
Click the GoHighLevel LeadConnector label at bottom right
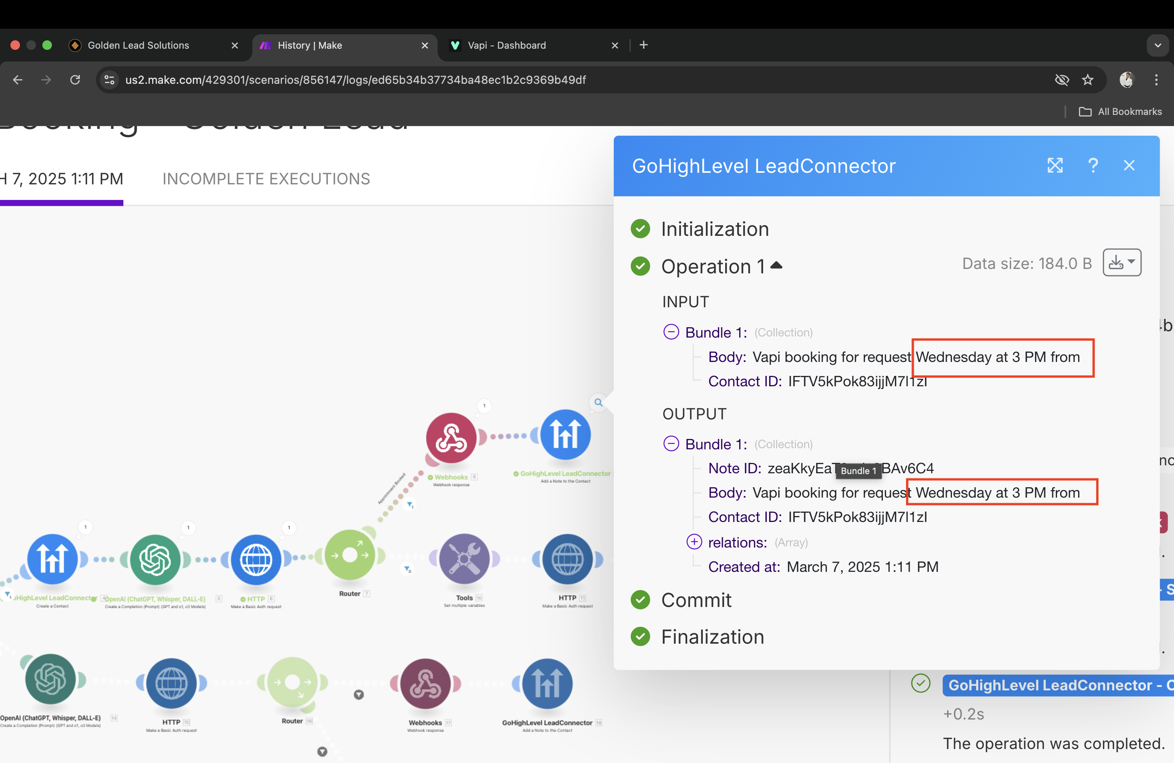(1057, 685)
